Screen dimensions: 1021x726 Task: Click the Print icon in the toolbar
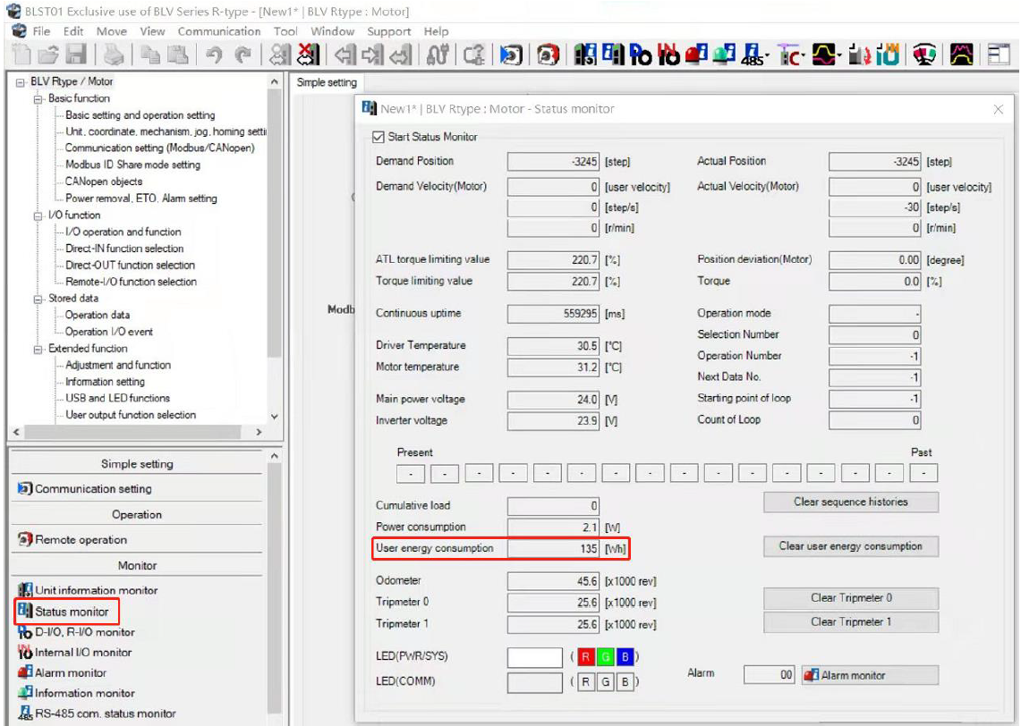[114, 55]
